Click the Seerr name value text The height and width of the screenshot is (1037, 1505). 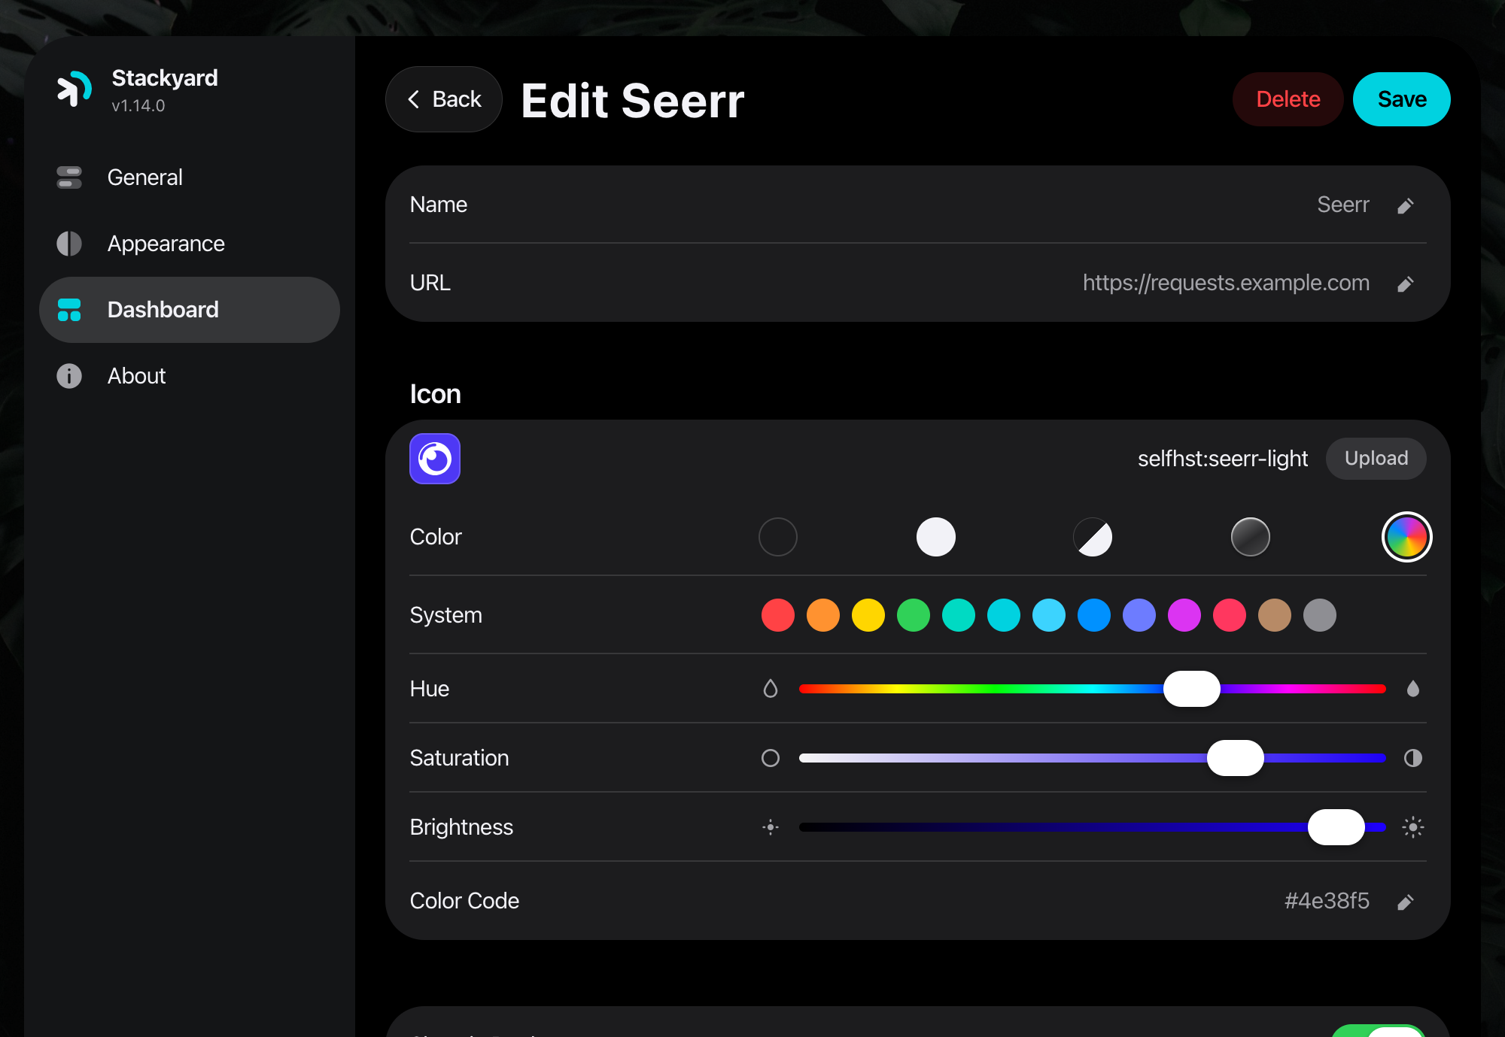click(x=1343, y=205)
